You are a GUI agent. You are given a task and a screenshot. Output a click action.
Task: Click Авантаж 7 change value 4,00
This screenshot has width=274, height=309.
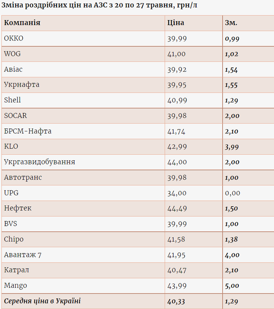(232, 255)
